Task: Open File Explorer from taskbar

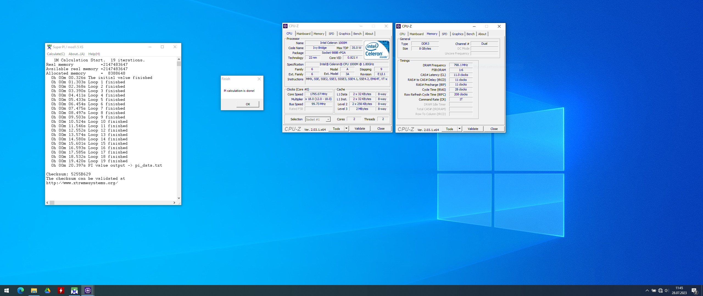Action: pos(34,291)
